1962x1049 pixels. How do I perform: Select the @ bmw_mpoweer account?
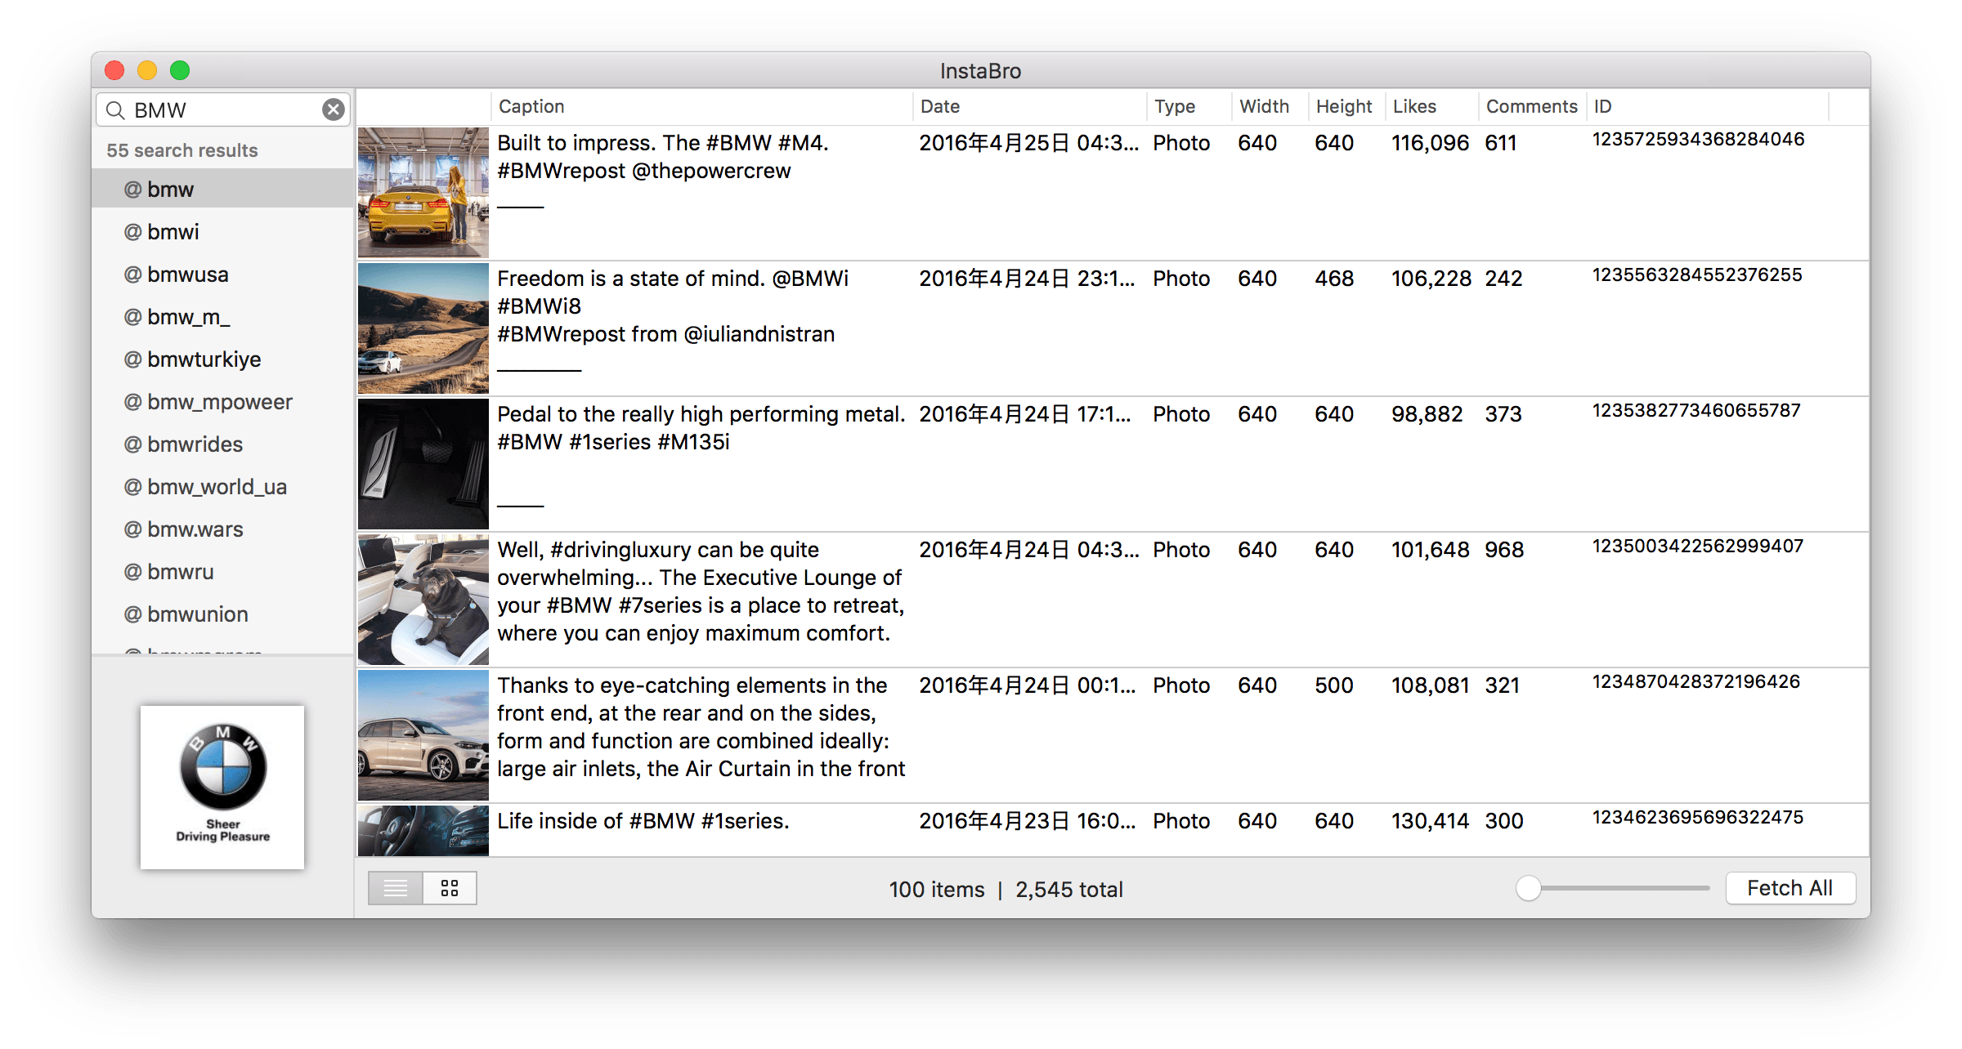click(x=222, y=401)
